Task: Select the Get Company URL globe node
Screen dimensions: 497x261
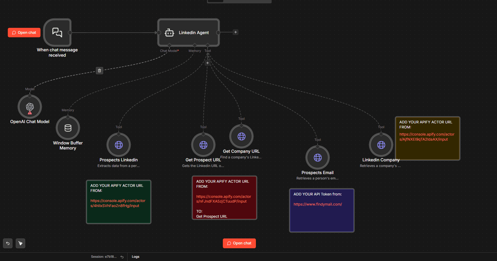Action: pos(241,136)
